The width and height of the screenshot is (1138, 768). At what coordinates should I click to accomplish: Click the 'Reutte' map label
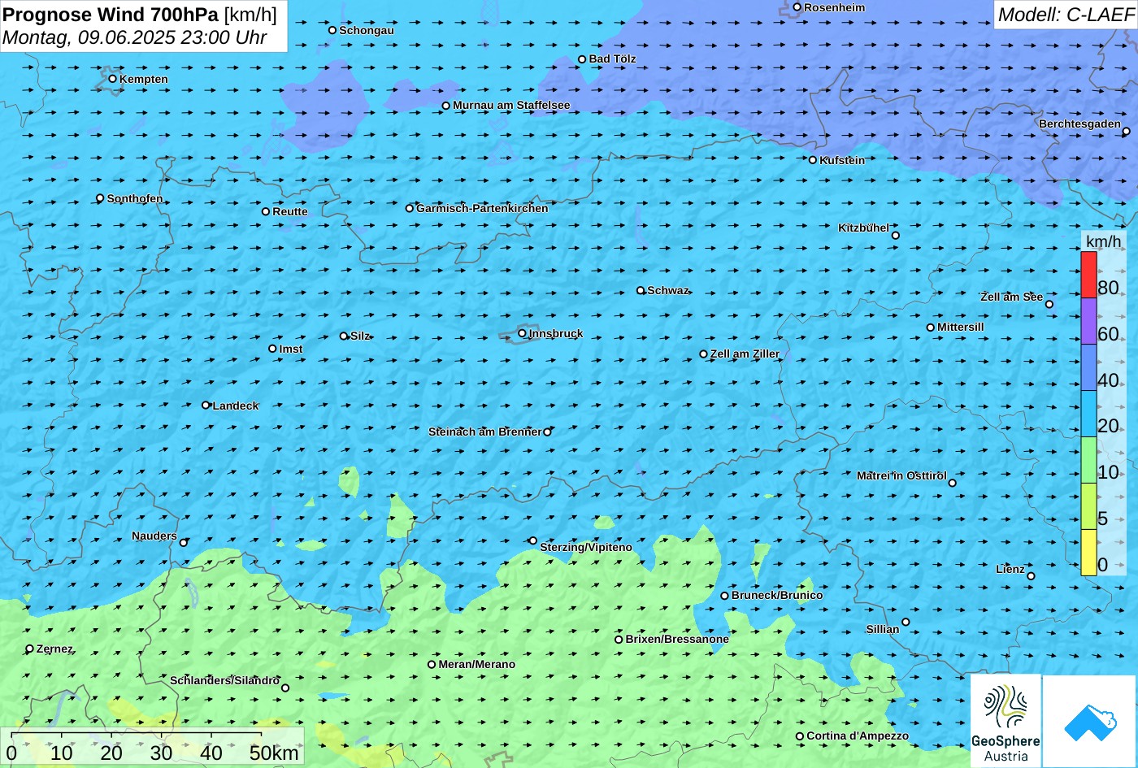point(290,211)
